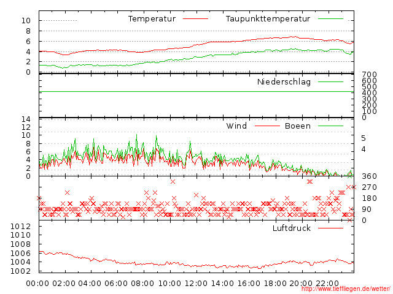The image size is (393, 294).
Task: Click the 00:00 time axis label
Action: [x=37, y=284]
